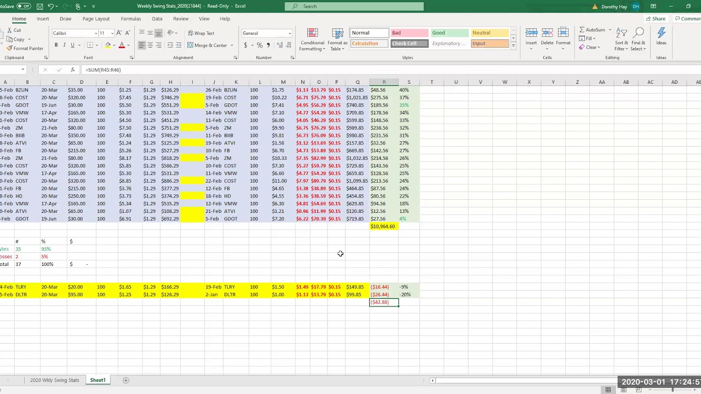Apply the Bad cell style
701x394 pixels.
tap(409, 33)
